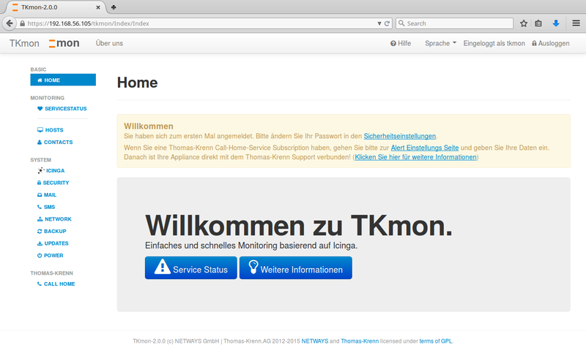Open SERVICESTATUS in the sidebar
Image resolution: width=586 pixels, height=358 pixels.
[x=62, y=109]
